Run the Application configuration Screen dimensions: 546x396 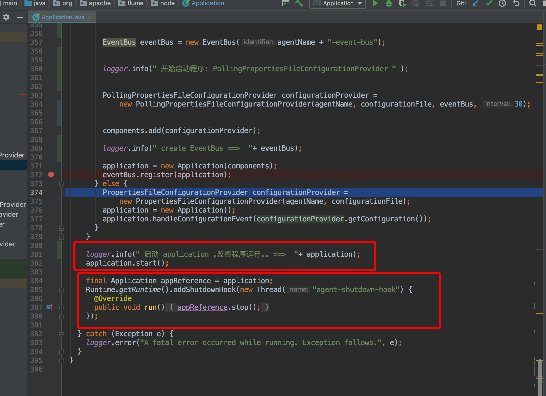(375, 4)
